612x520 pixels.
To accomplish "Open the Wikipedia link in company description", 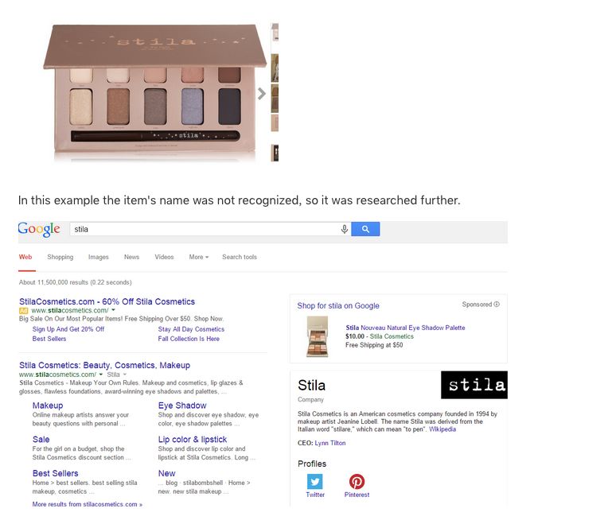I will click(x=442, y=429).
